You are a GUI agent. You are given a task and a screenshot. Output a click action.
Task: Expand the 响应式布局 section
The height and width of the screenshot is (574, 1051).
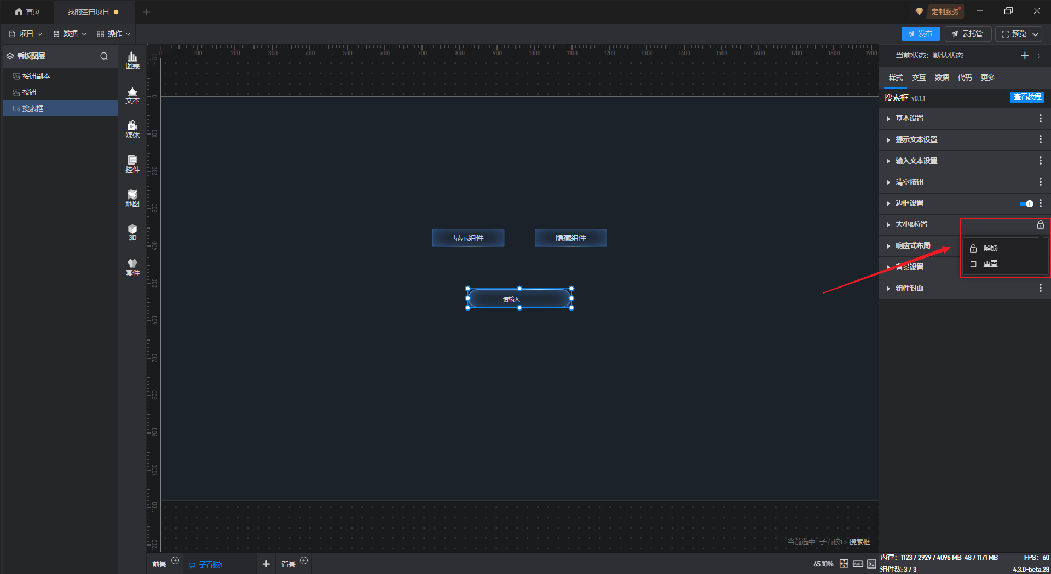click(x=888, y=246)
